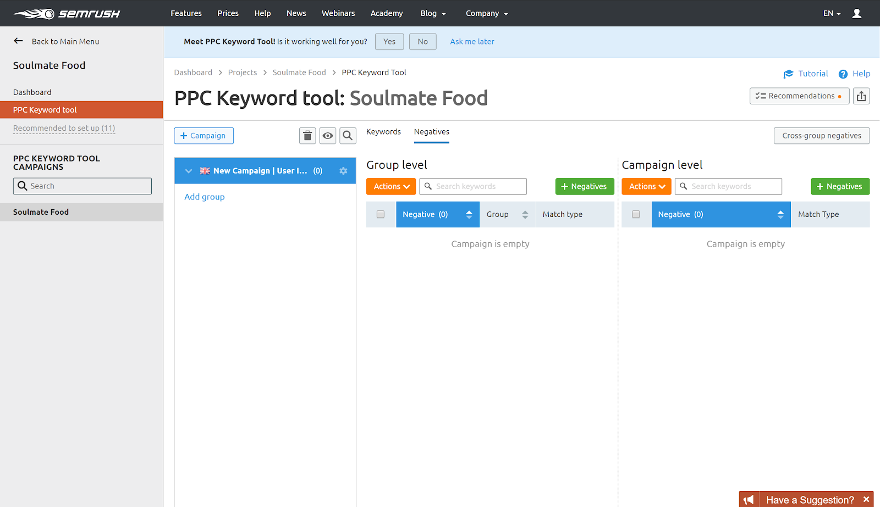
Task: Select all Group level negatives checkbox
Action: click(x=381, y=214)
